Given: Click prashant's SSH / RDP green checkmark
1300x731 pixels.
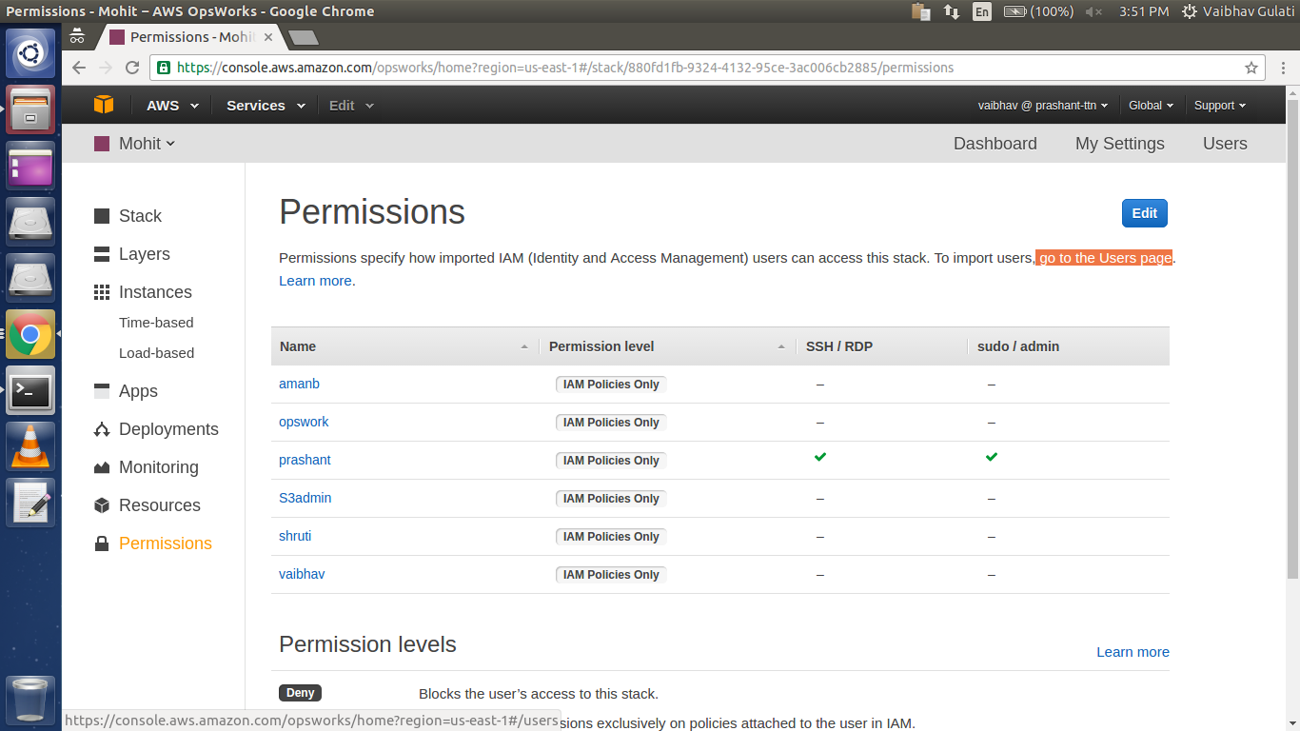Looking at the screenshot, I should 820,457.
